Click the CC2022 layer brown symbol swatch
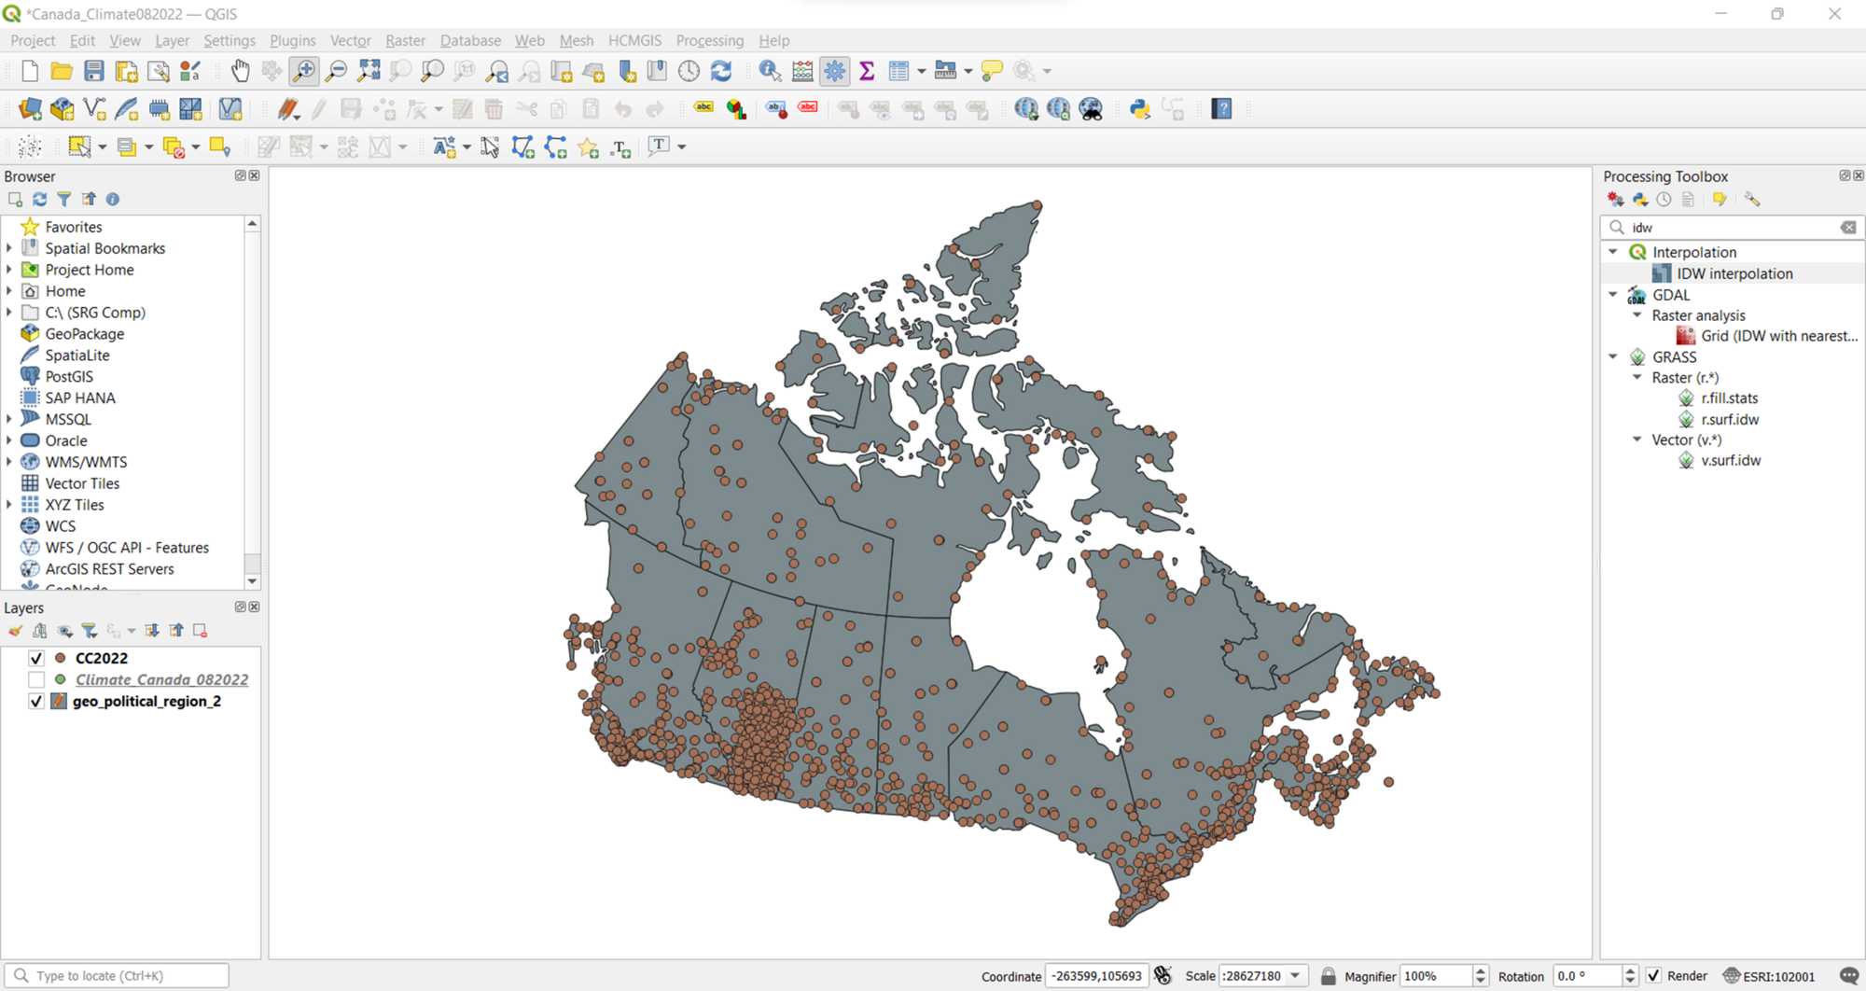1866x991 pixels. pyautogui.click(x=61, y=658)
